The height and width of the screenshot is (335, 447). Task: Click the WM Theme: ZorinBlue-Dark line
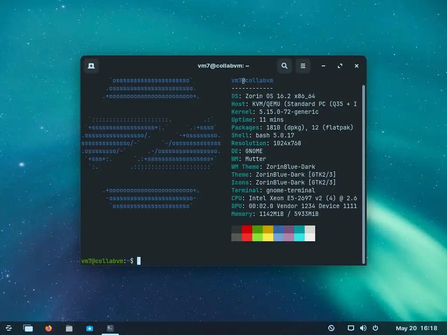[x=273, y=167]
